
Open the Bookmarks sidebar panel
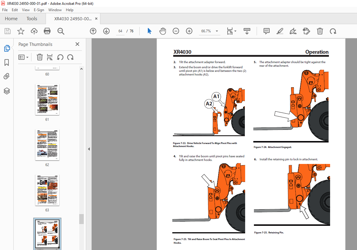pyautogui.click(x=7, y=62)
